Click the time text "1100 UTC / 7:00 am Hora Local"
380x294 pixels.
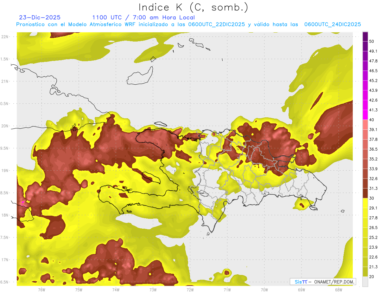(x=143, y=17)
